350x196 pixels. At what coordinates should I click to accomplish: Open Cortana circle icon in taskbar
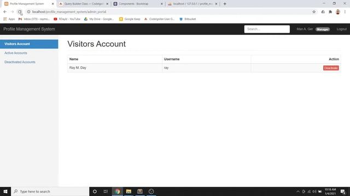[x=95, y=191]
